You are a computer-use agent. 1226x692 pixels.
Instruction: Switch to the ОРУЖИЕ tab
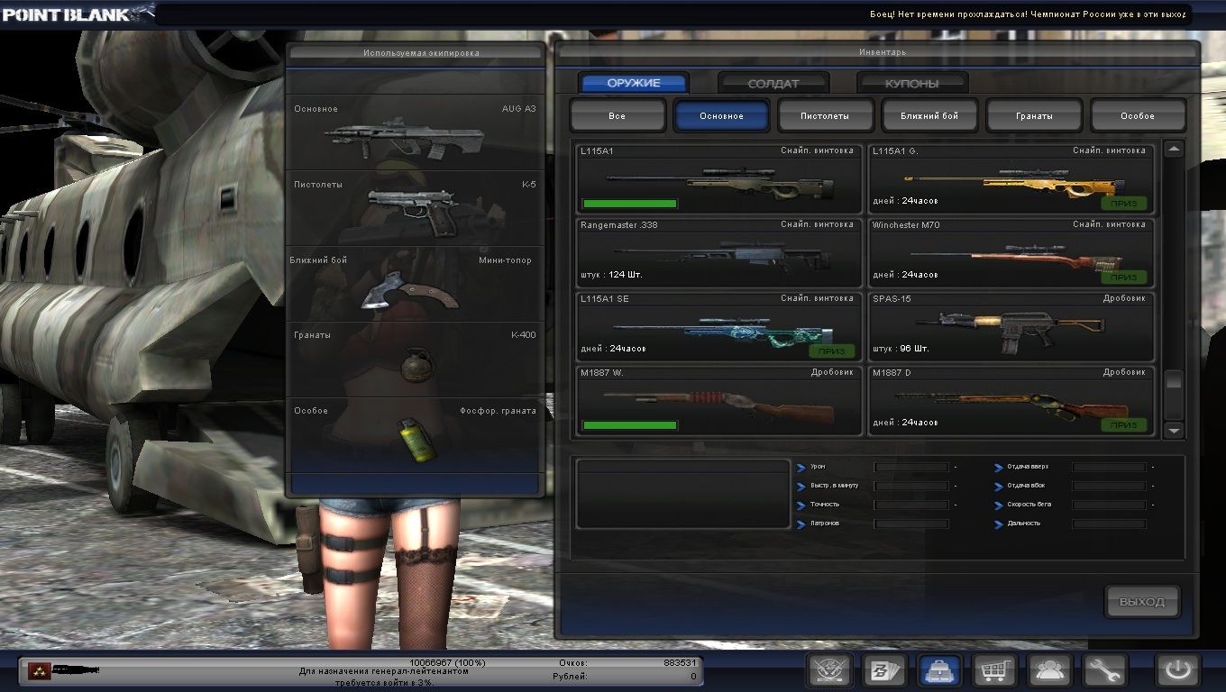pyautogui.click(x=634, y=83)
